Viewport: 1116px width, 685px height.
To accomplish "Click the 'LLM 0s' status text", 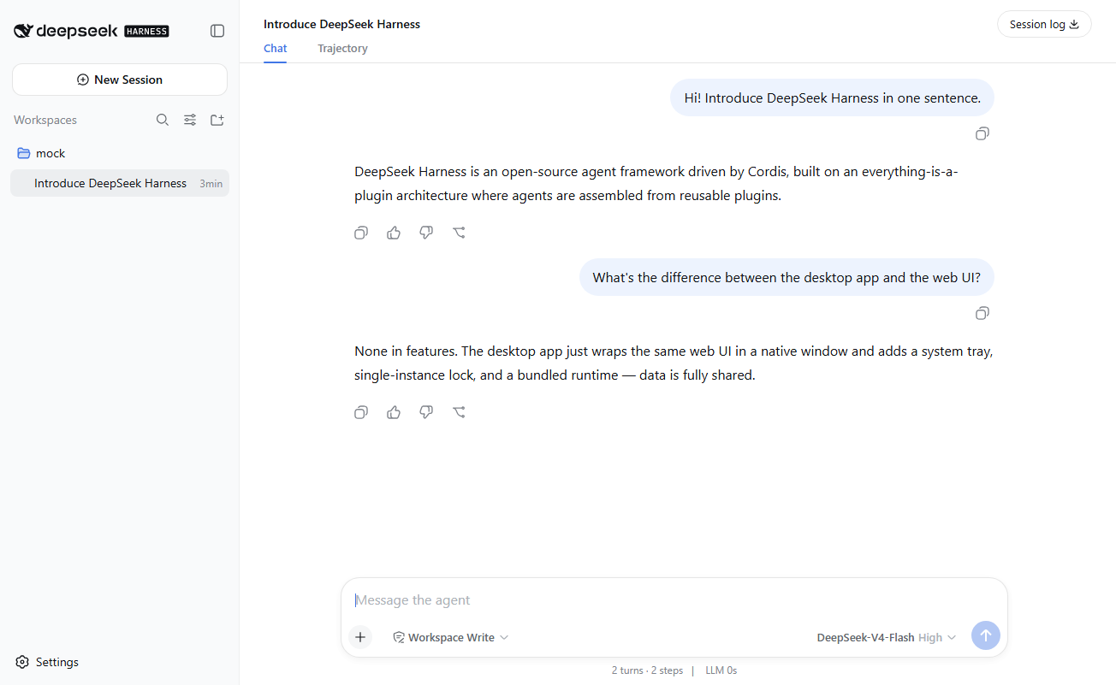I will (x=721, y=670).
